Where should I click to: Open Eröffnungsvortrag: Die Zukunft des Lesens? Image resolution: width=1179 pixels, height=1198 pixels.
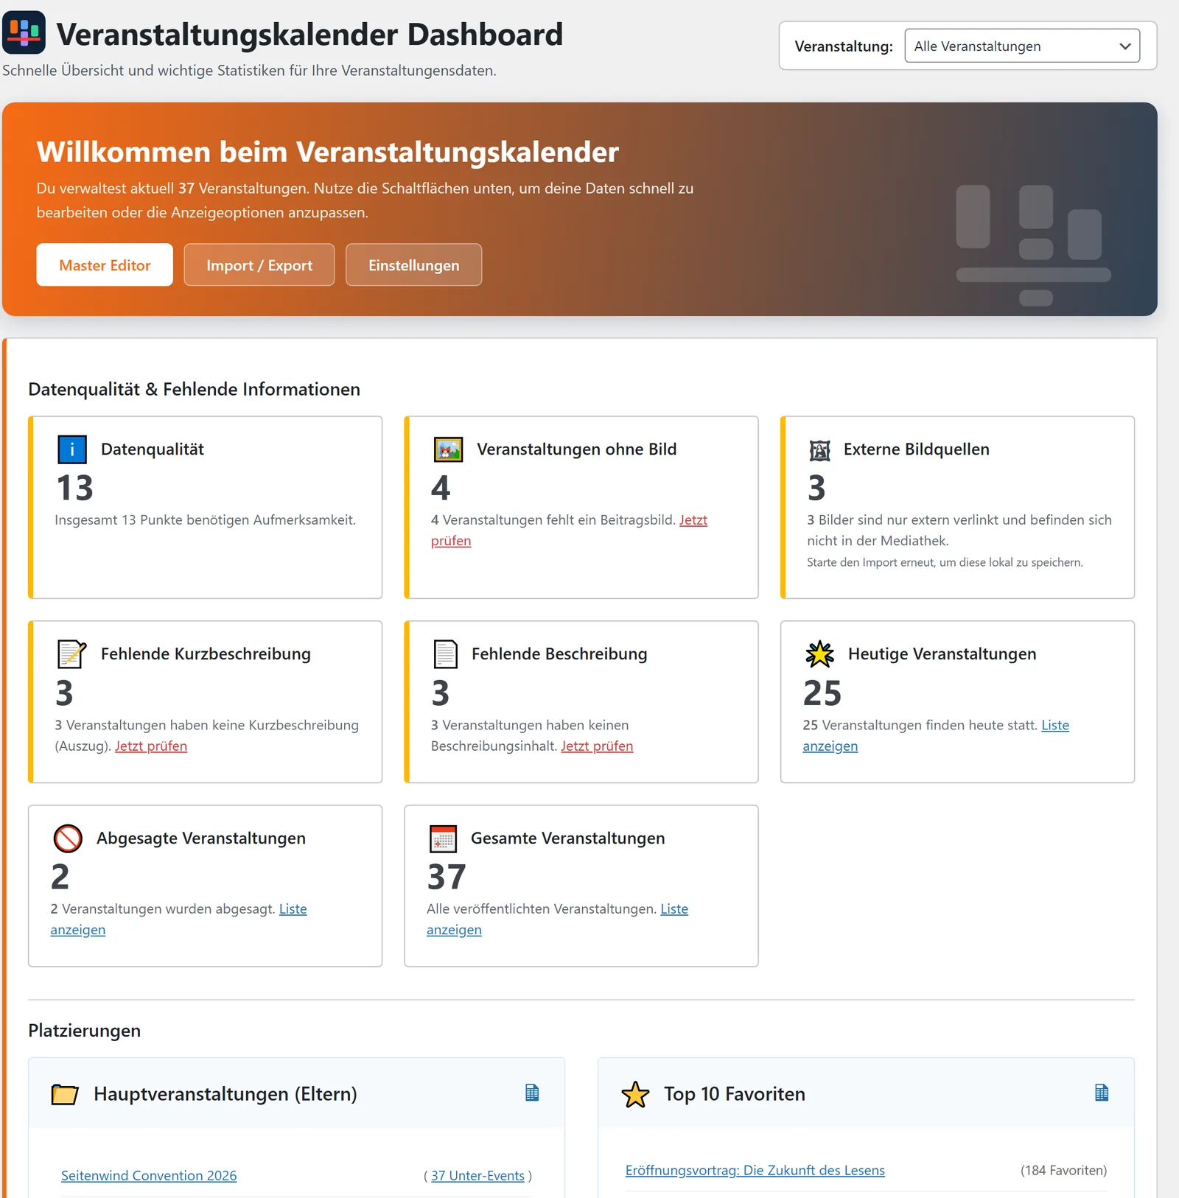pos(755,1170)
